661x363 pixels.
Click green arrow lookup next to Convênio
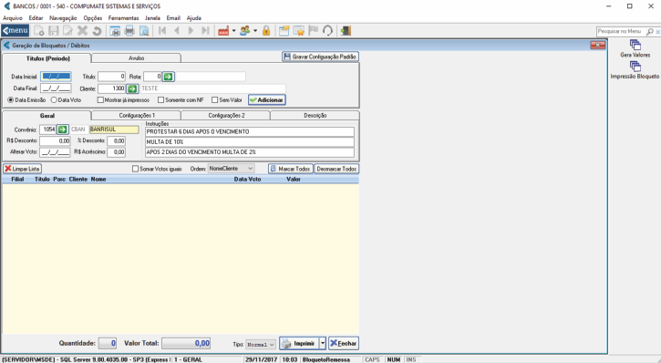(62, 130)
